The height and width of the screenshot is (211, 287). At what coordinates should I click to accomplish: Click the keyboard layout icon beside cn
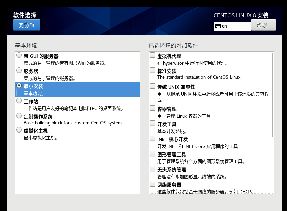(217, 26)
